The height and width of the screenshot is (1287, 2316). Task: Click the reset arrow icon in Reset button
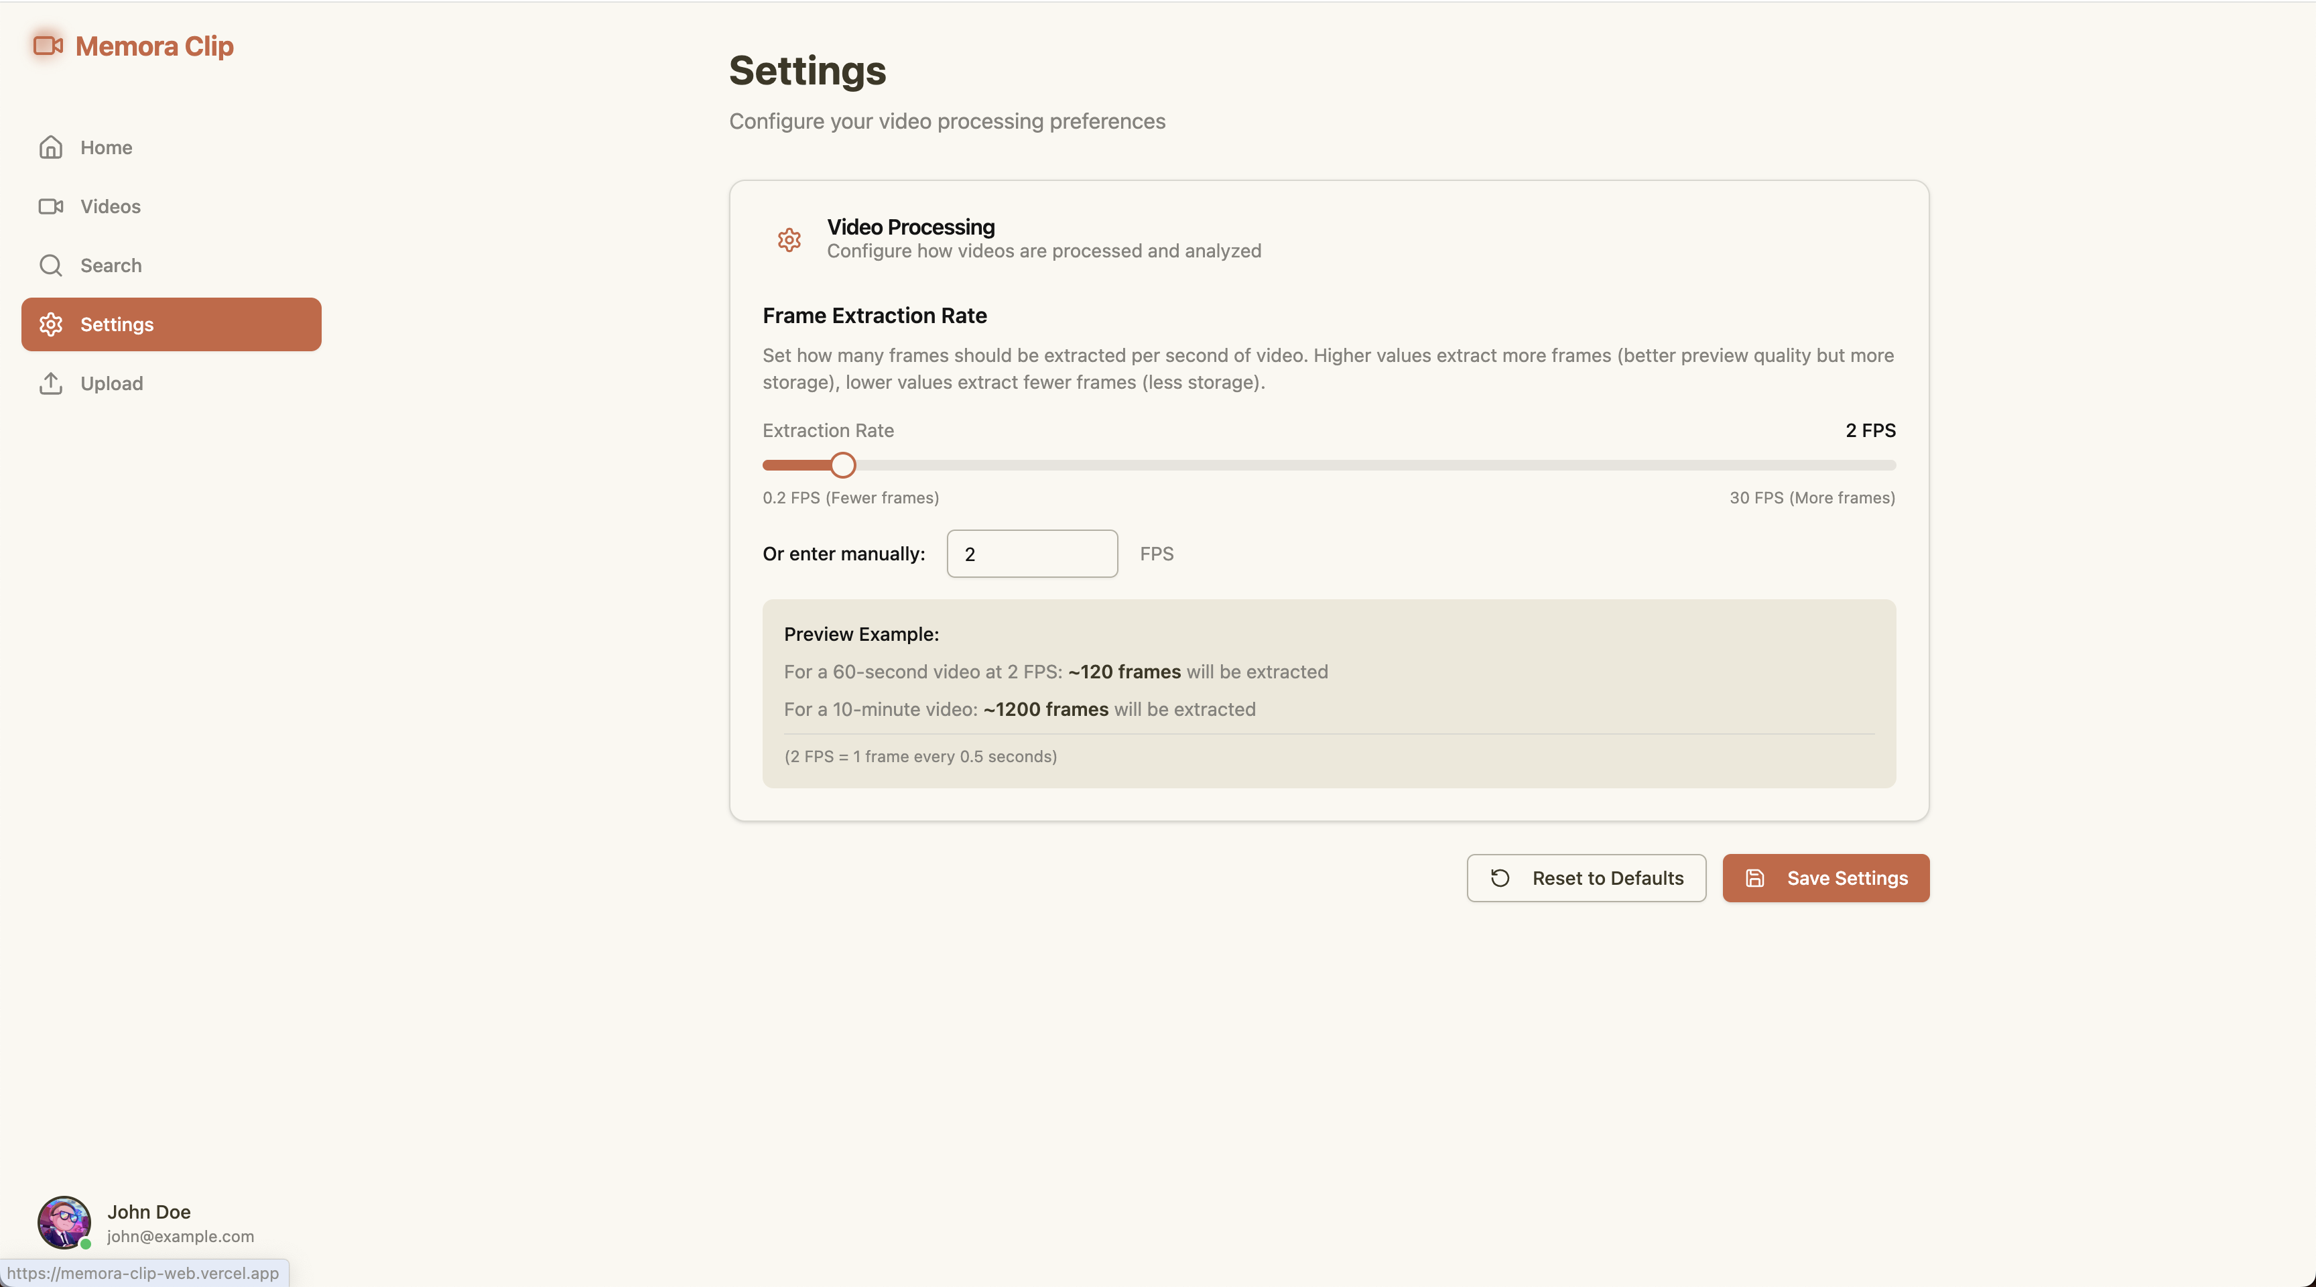click(1500, 878)
